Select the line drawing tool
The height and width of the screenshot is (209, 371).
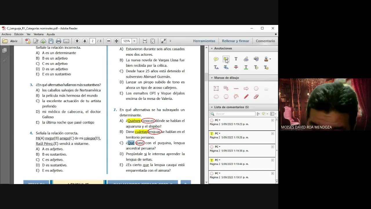[236, 89]
